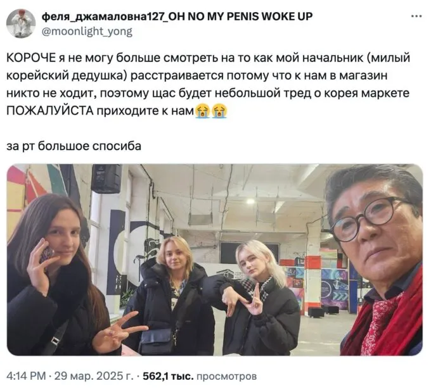This screenshot has height=390, width=431.
Task: Click the line за рт большое спосиба
Action: click(74, 146)
